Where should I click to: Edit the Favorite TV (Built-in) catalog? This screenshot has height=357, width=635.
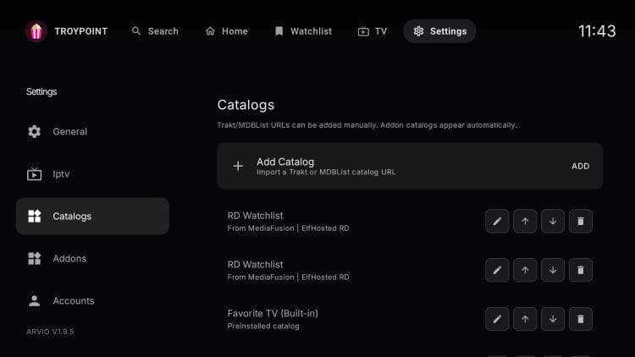pos(497,320)
